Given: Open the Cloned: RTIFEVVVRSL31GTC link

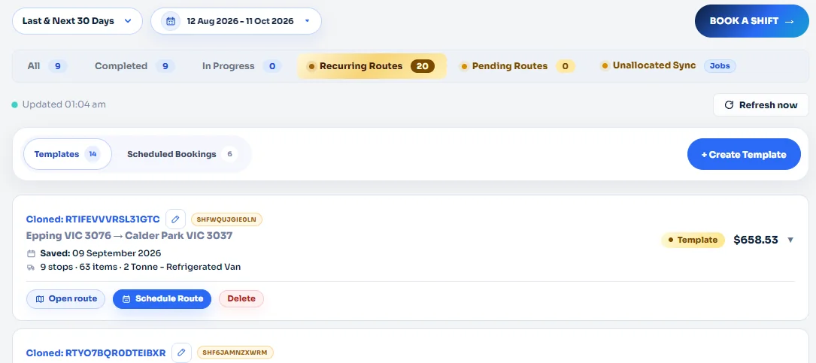Looking at the screenshot, I should 93,219.
